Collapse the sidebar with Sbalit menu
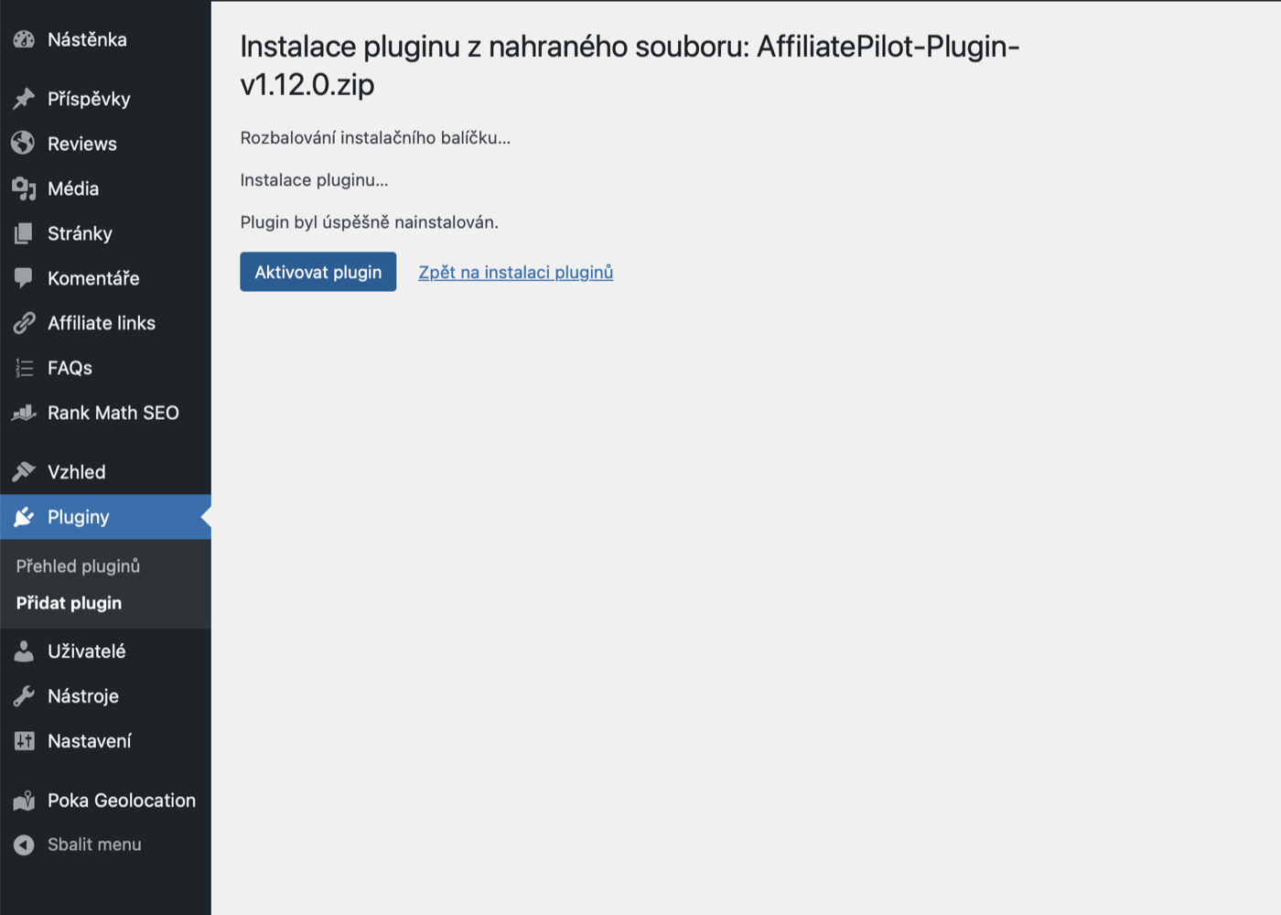The height and width of the screenshot is (915, 1281). coord(105,845)
